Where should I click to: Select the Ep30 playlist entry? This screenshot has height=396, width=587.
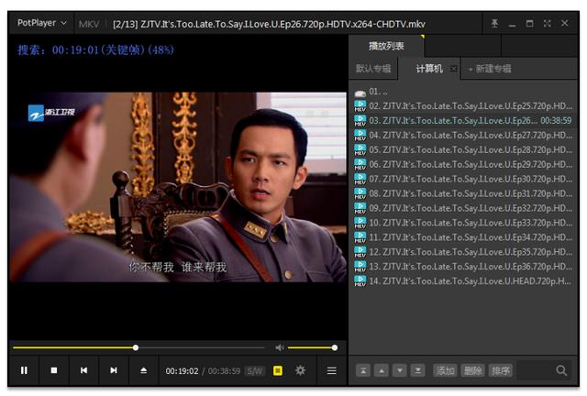462,179
